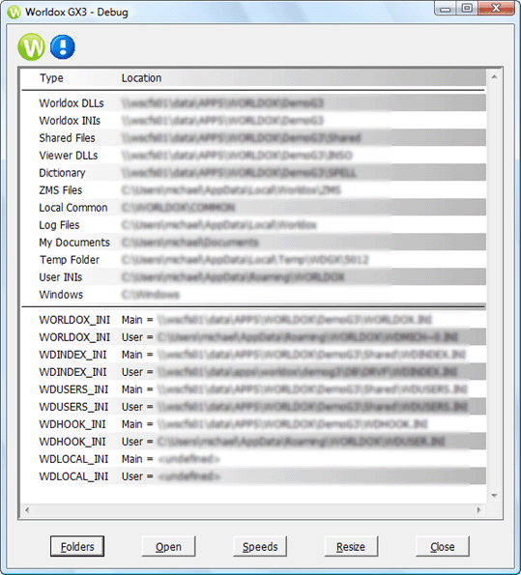Click the Resize button
Screen dimensions: 521x575
click(x=351, y=546)
